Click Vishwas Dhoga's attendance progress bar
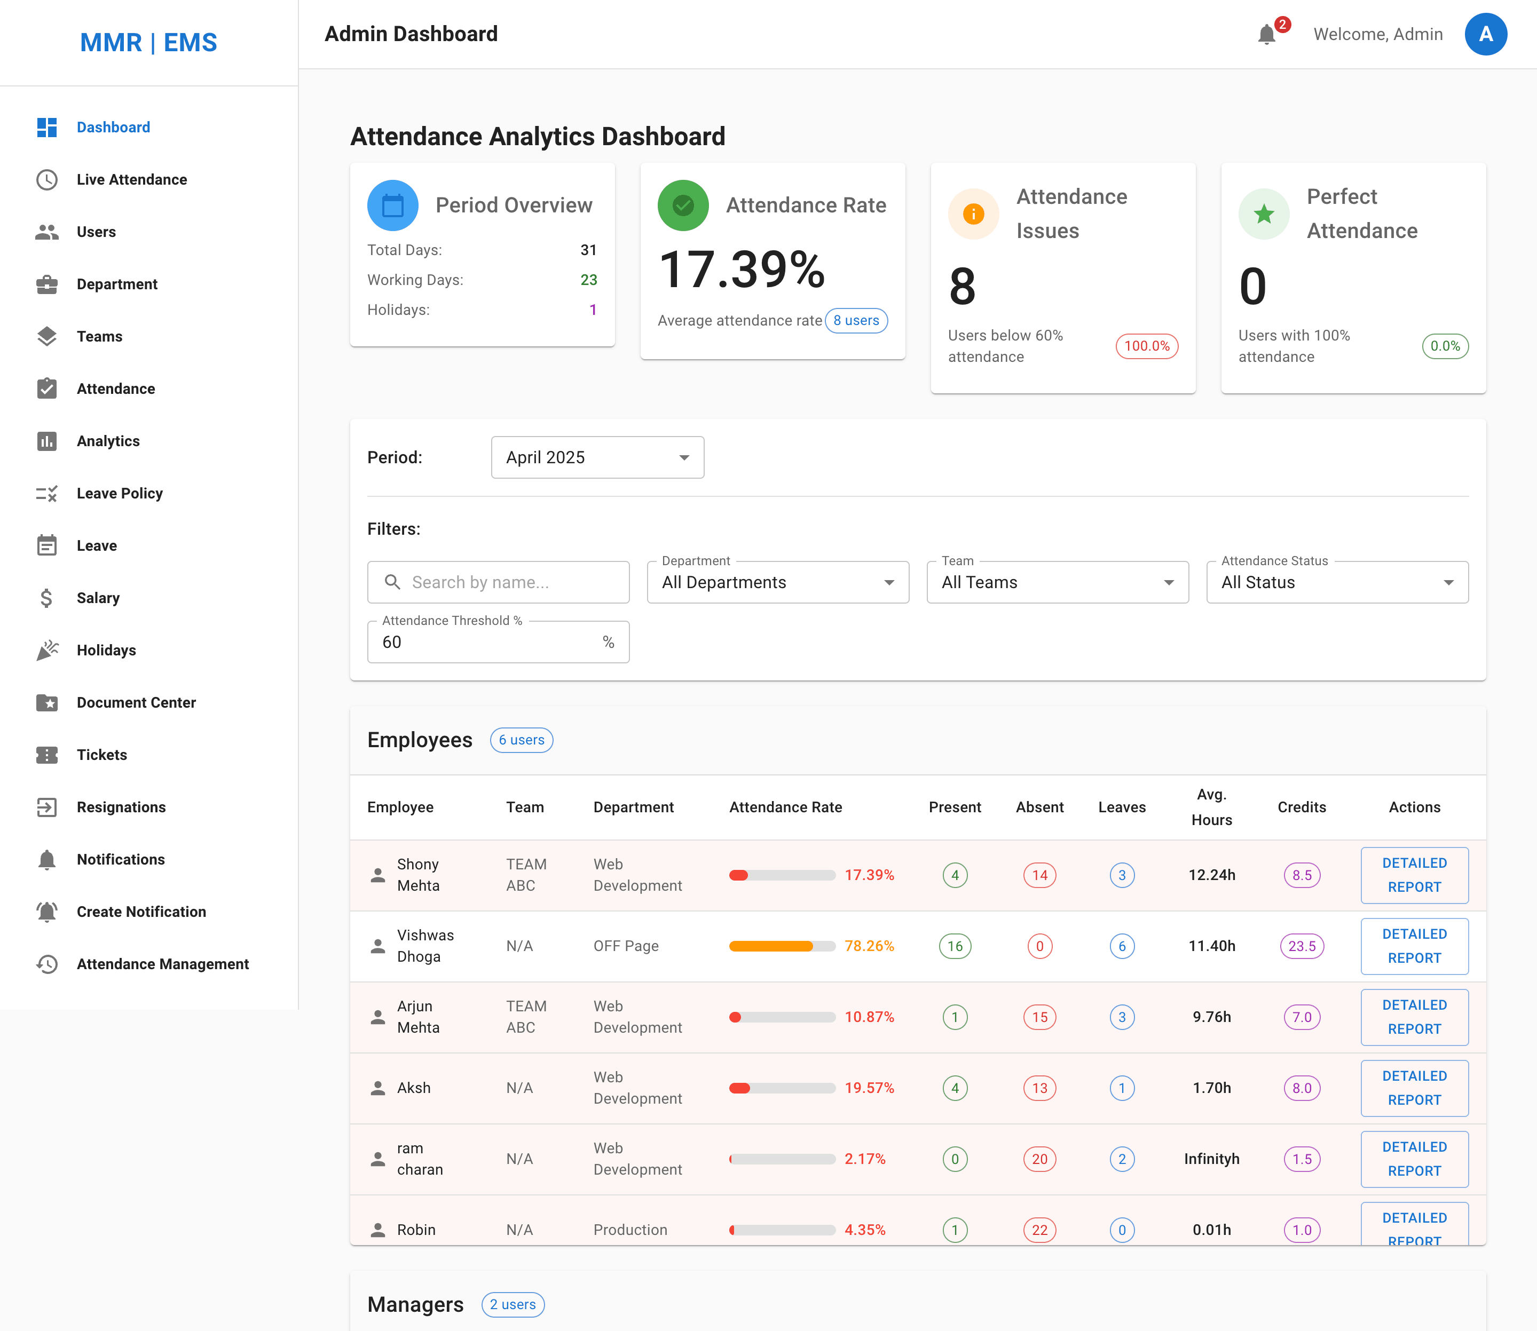 (x=782, y=946)
